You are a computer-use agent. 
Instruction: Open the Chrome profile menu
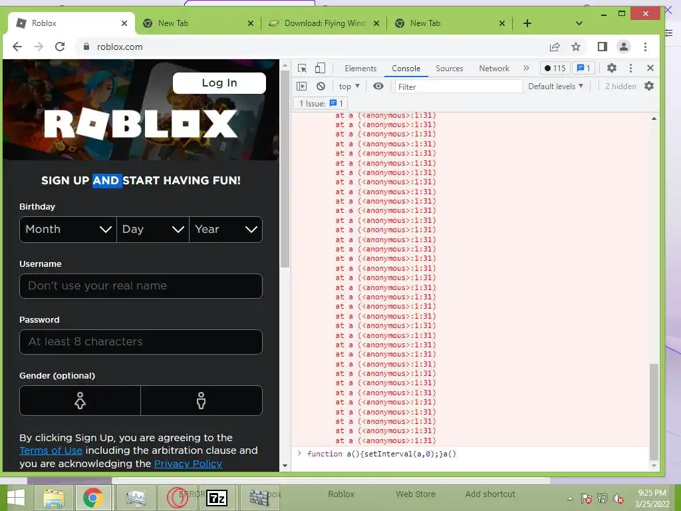[624, 47]
